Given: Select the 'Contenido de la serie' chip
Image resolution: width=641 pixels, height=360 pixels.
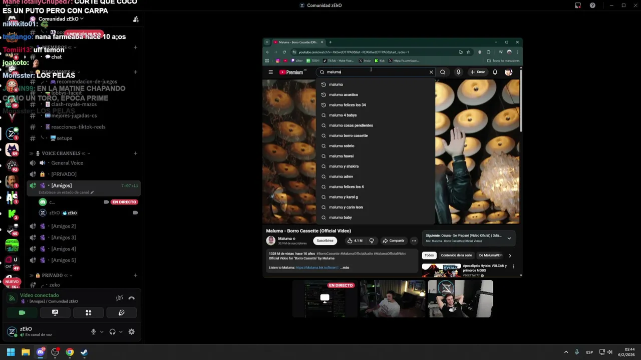Looking at the screenshot, I should tap(456, 255).
